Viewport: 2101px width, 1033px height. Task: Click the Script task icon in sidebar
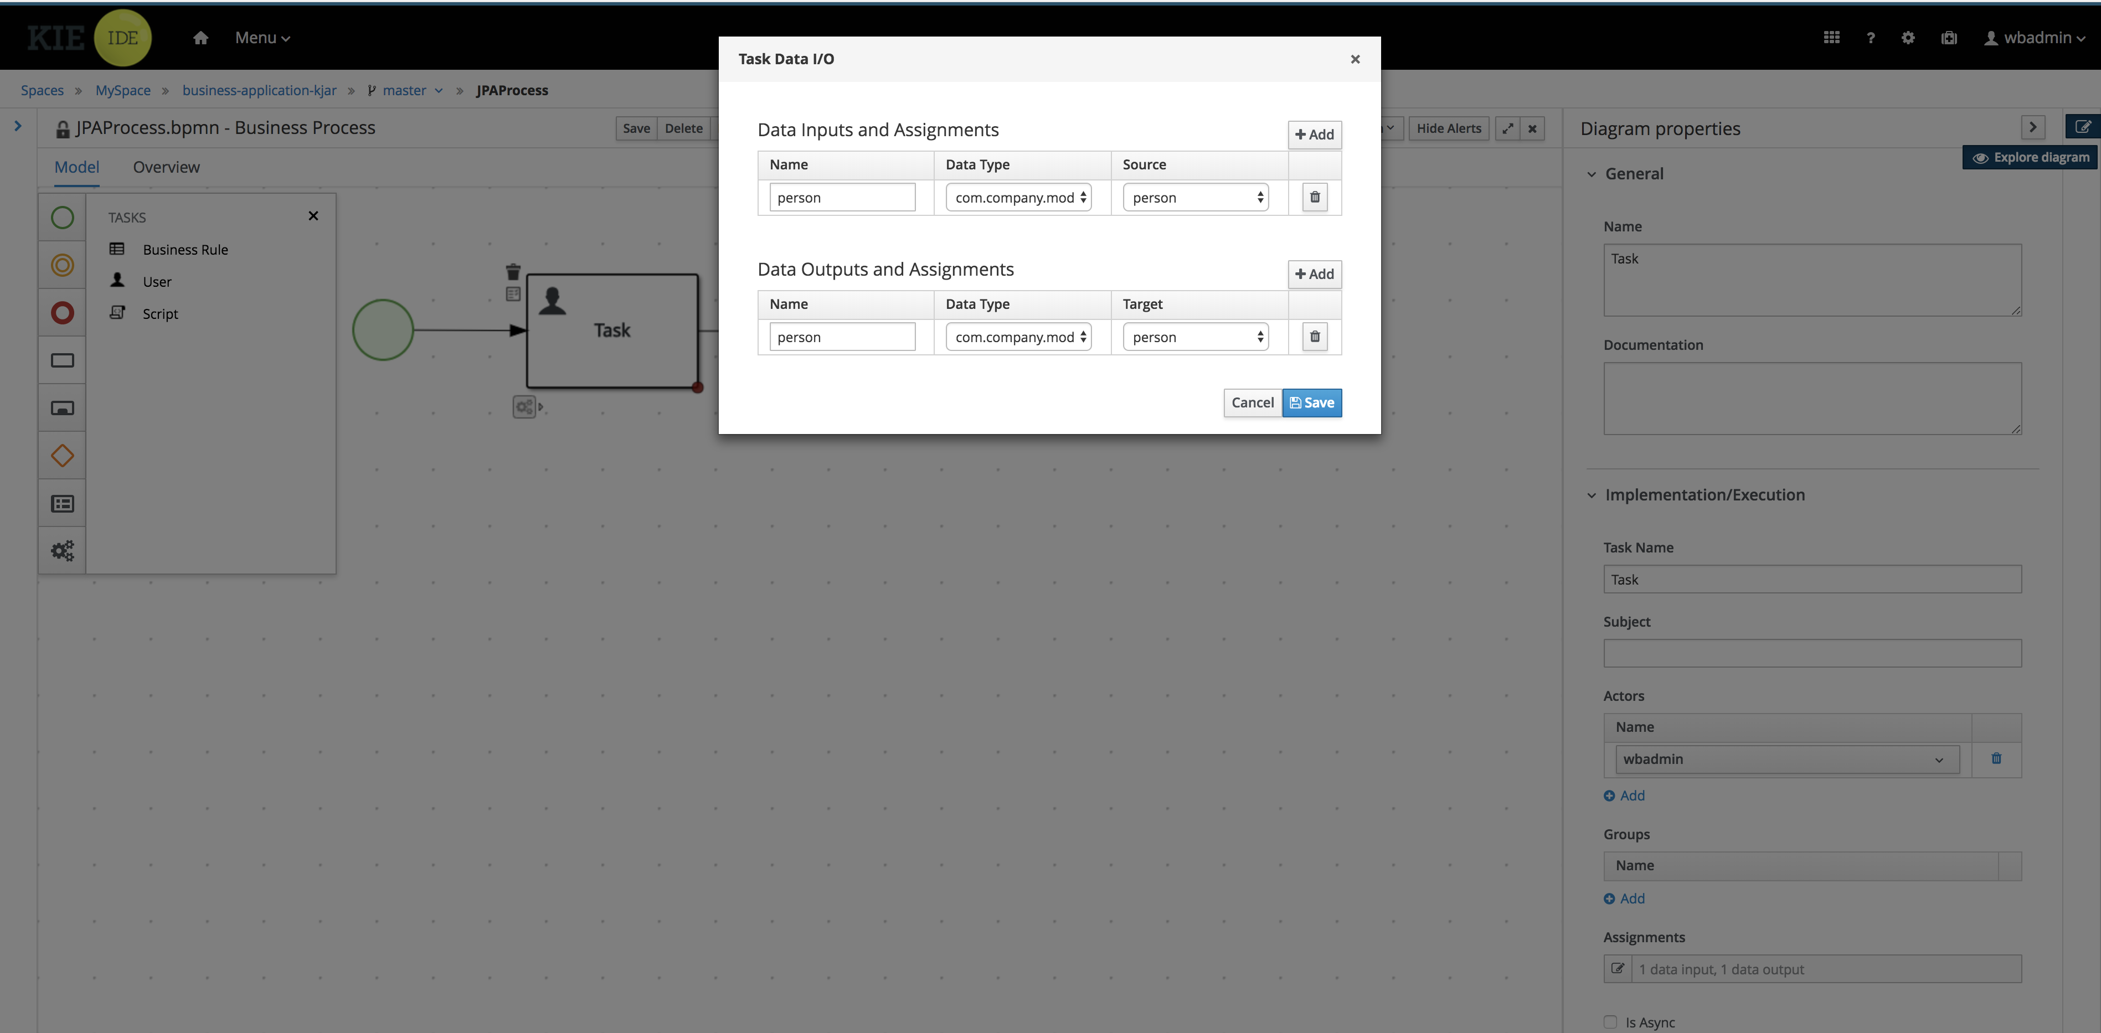click(117, 312)
